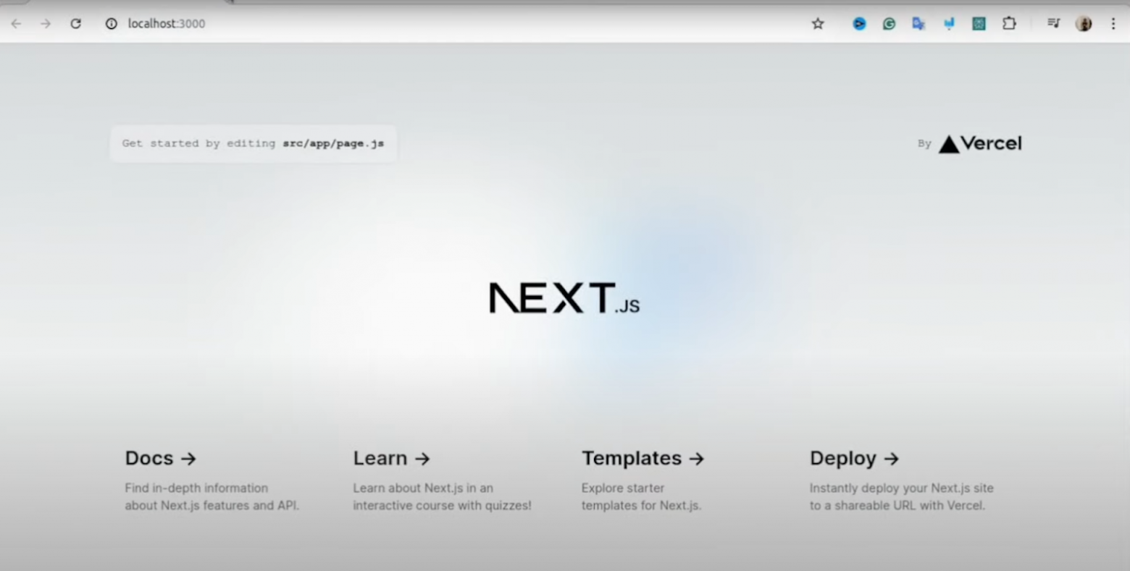
Task: Click the 'Get started by editing' text
Action: coord(198,143)
